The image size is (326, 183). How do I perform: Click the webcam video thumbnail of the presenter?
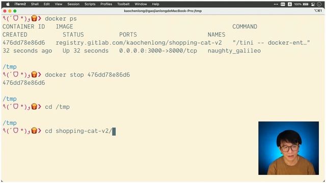click(x=289, y=148)
